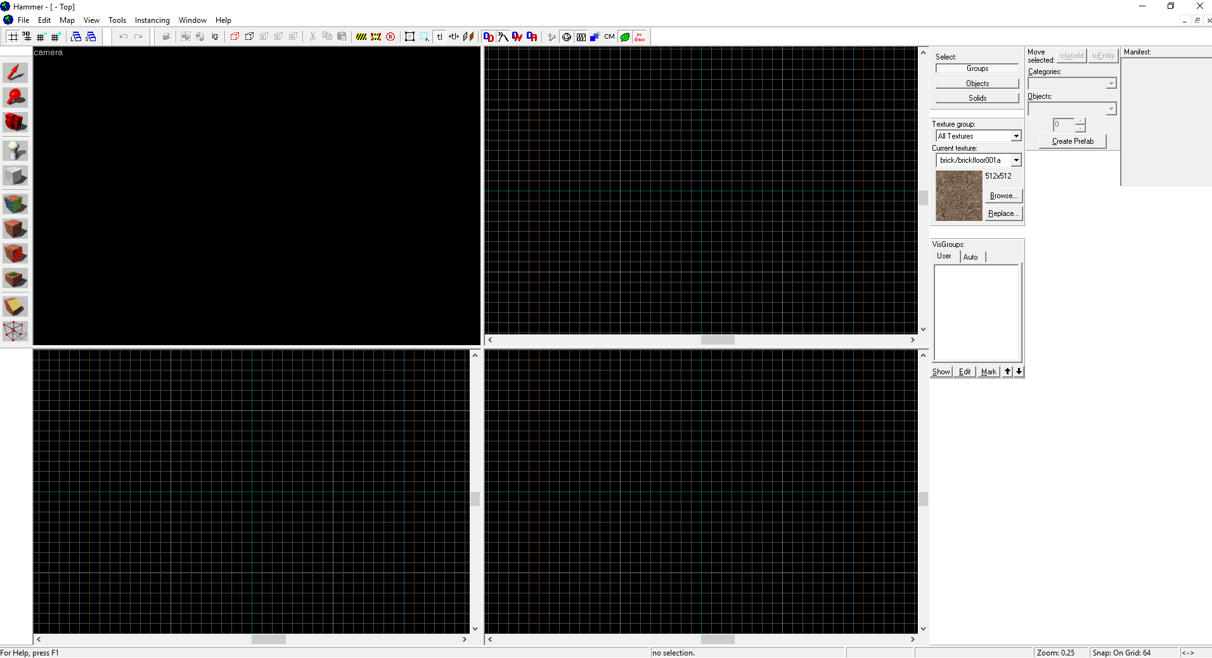Open the Toggle Texture Application tool
The height and width of the screenshot is (658, 1212).
pyautogui.click(x=15, y=204)
